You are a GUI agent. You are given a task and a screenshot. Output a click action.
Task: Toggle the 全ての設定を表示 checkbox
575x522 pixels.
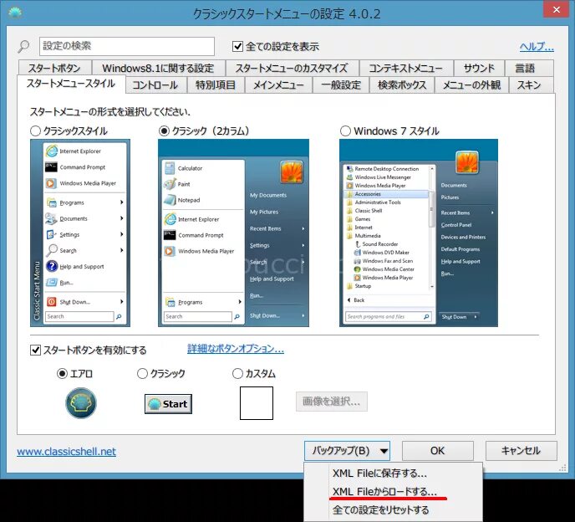(237, 46)
